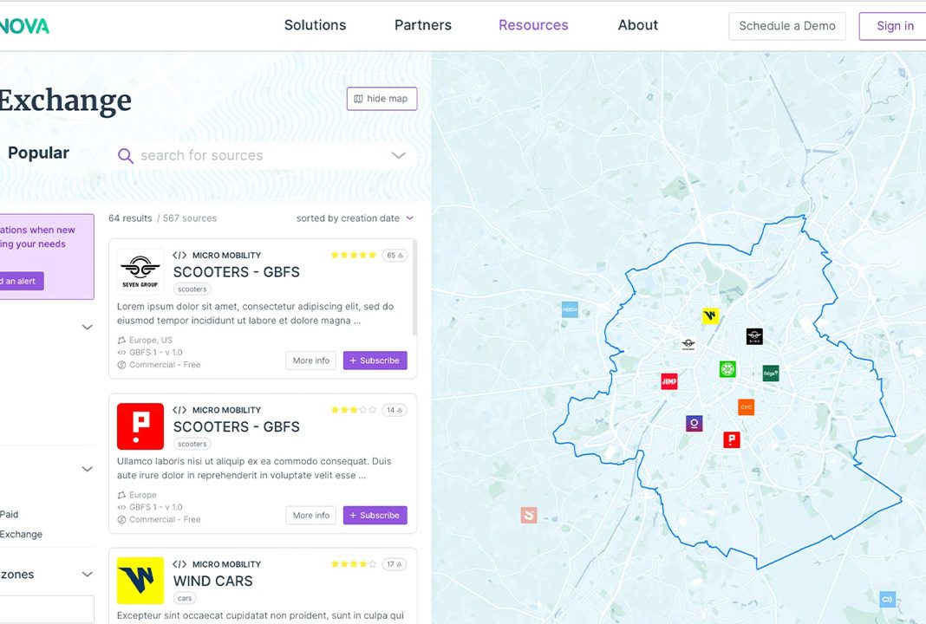Select the black Bird marker on the map
This screenshot has height=624, width=926.
coord(754,336)
